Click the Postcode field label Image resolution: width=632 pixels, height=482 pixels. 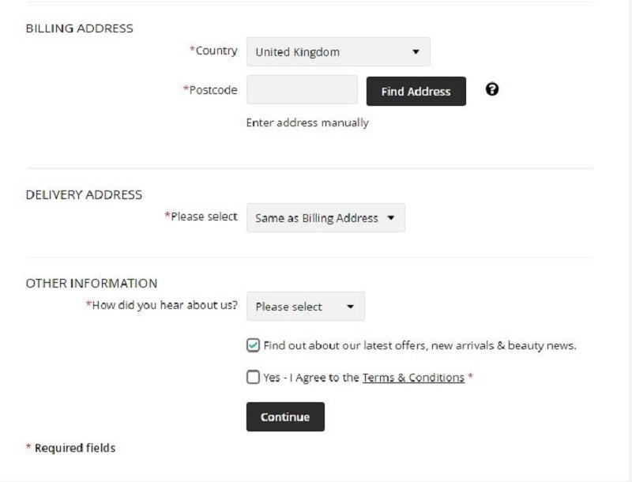pyautogui.click(x=210, y=90)
